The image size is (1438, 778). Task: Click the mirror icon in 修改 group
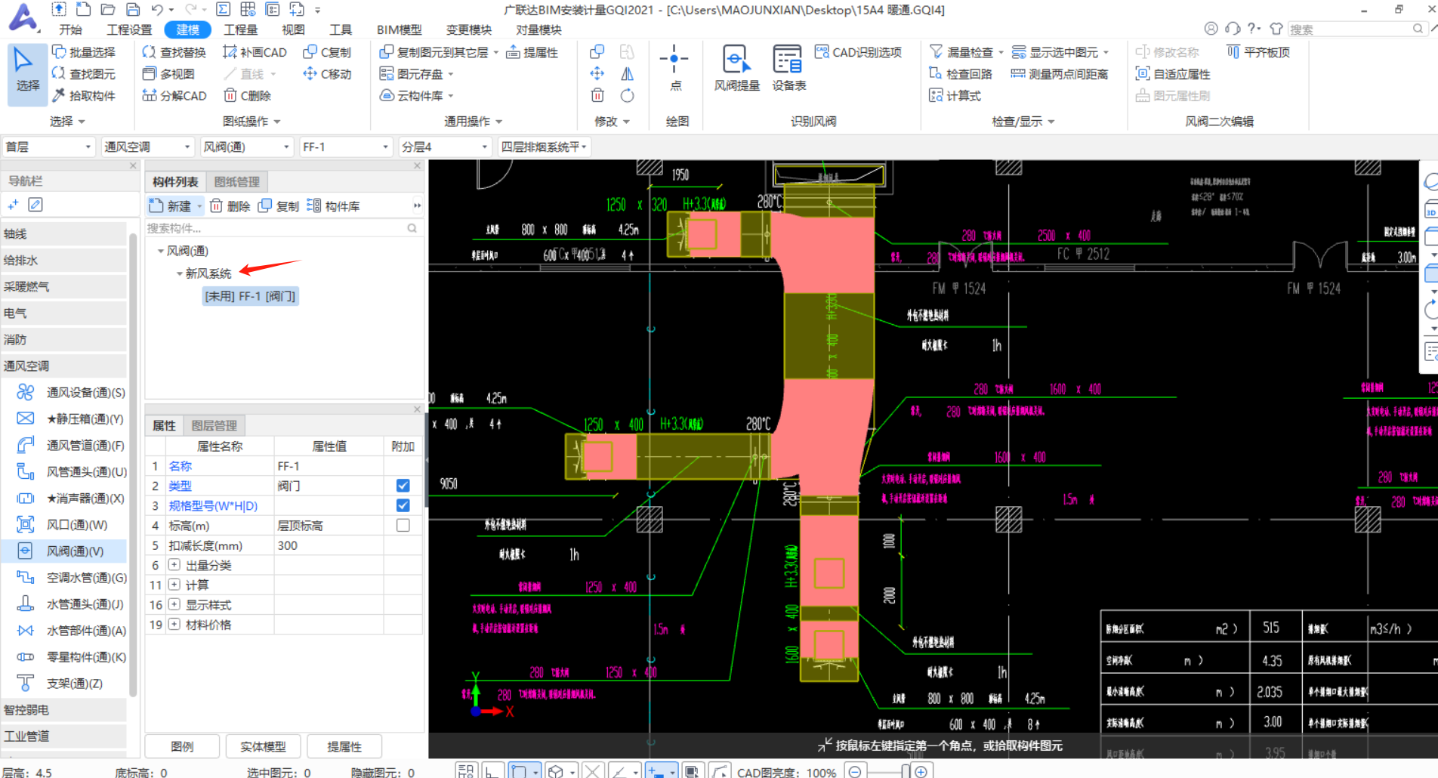tap(627, 74)
